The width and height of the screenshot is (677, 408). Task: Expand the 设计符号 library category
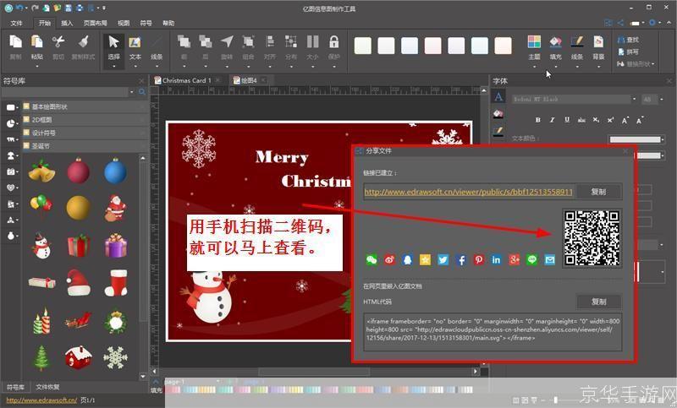pyautogui.click(x=85, y=133)
